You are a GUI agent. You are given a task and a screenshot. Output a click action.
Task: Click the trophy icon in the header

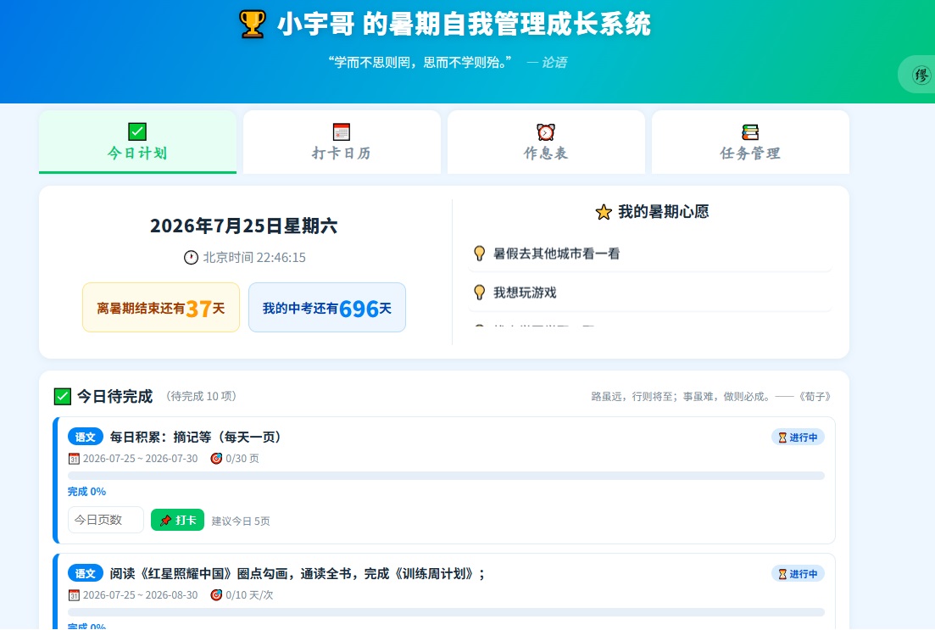click(253, 25)
